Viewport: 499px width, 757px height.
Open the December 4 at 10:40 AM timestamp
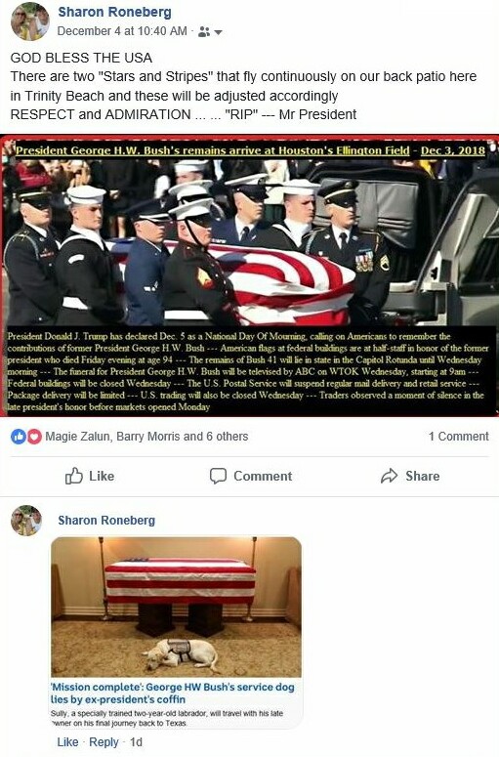(122, 31)
